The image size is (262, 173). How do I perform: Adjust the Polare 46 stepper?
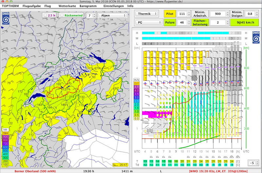(x=189, y=22)
